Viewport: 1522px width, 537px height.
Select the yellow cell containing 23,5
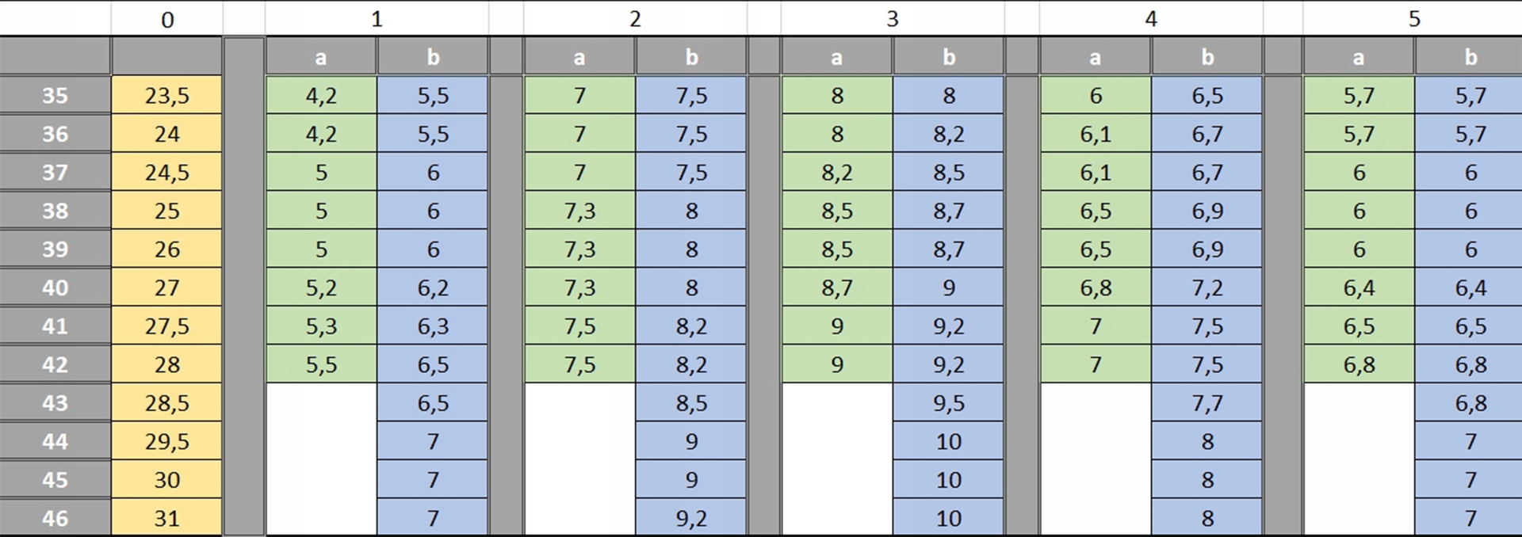click(166, 96)
